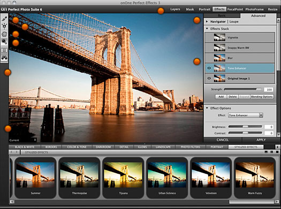The width and height of the screenshot is (281, 209).
Task: Open the Borders effects category
Action: pyautogui.click(x=51, y=147)
